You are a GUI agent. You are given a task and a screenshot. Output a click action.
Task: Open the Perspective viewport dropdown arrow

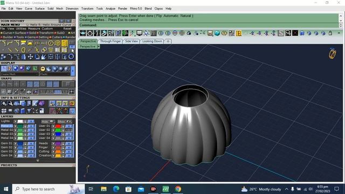[98, 46]
